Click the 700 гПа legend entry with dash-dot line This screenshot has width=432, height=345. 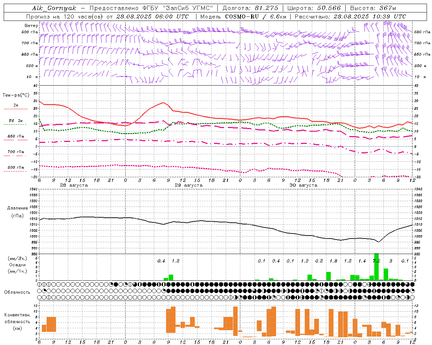click(16, 152)
